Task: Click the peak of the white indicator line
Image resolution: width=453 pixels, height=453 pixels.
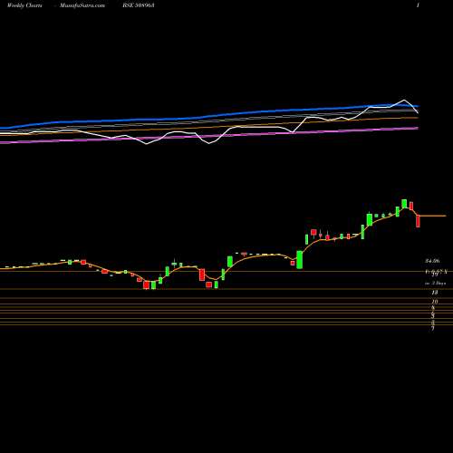Action: click(404, 100)
